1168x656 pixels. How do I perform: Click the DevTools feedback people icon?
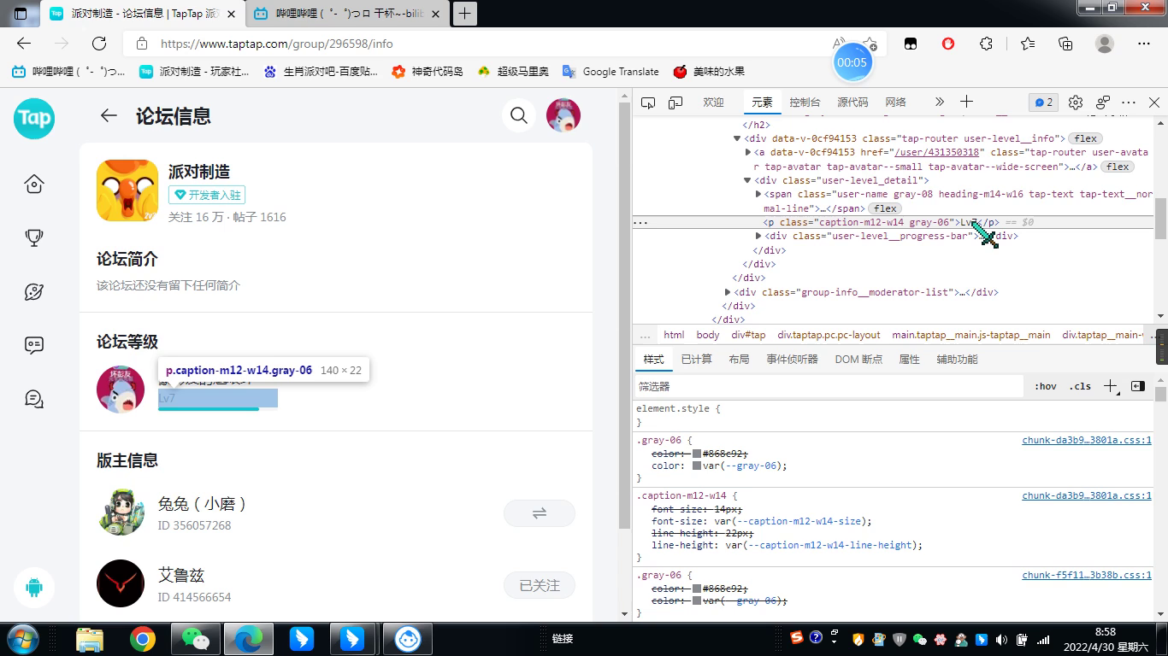(x=1103, y=102)
